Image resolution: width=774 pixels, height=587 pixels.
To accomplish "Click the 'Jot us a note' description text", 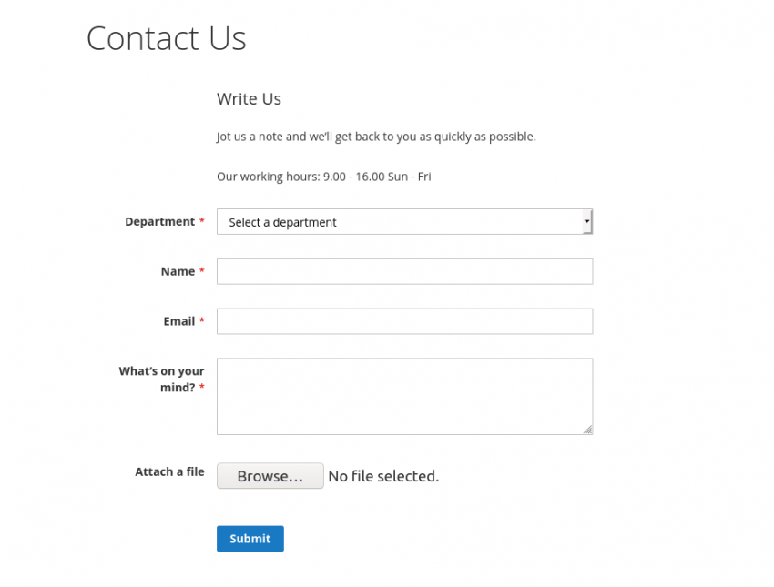I will click(375, 136).
